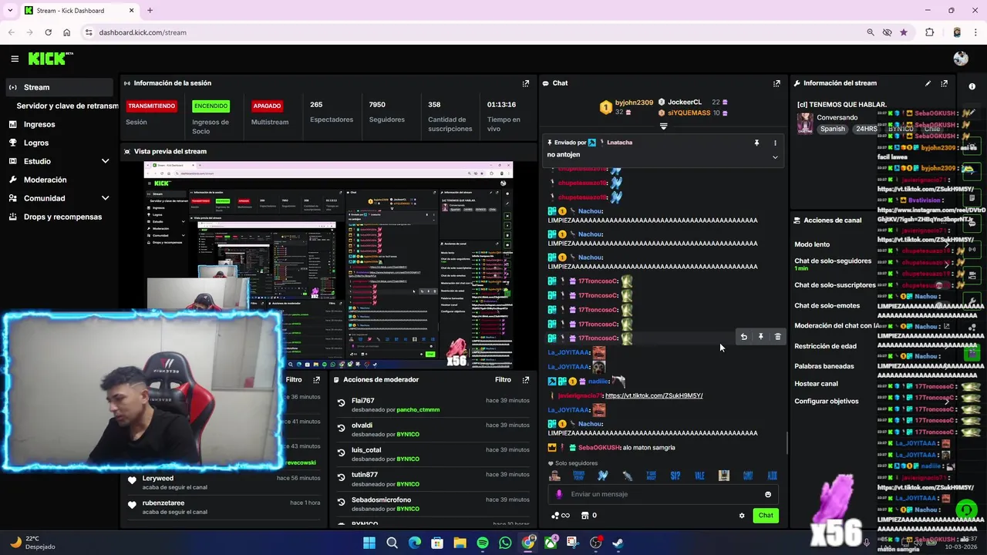Open the hamburger menu next to Kick logo
This screenshot has height=555, width=987.
pos(15,59)
